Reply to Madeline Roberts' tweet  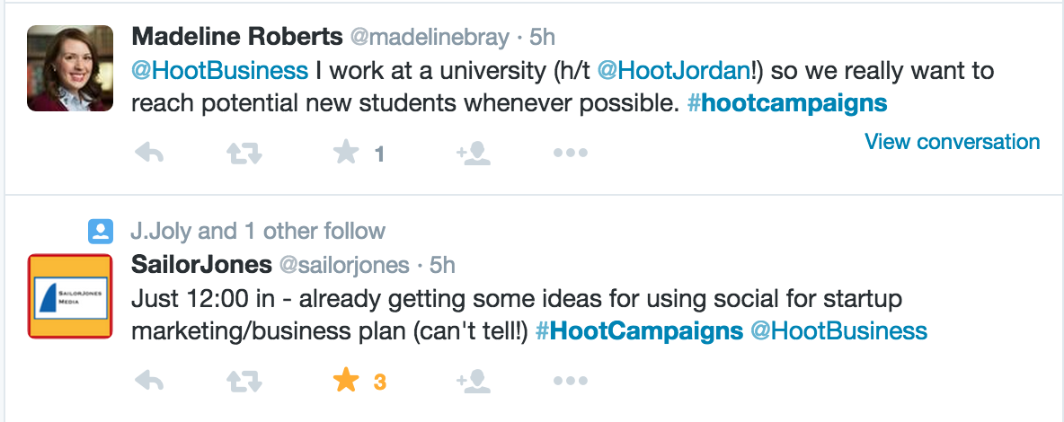click(150, 154)
